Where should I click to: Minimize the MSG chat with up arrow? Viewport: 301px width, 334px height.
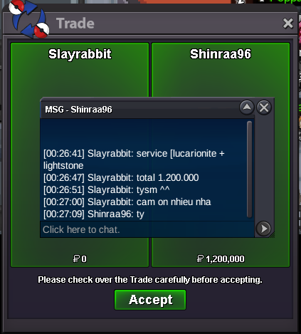tap(247, 108)
